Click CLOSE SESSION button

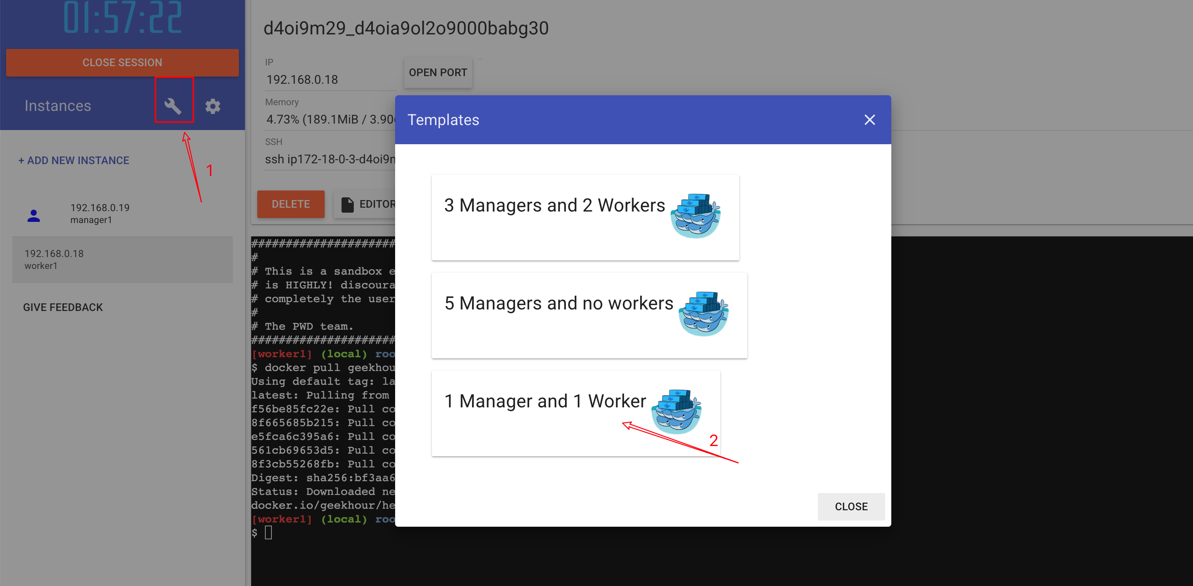coord(122,62)
